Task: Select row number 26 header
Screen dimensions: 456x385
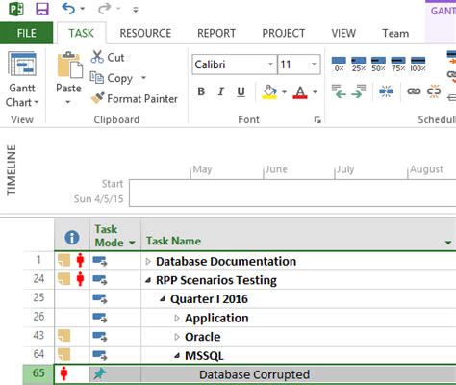Action: tap(38, 317)
